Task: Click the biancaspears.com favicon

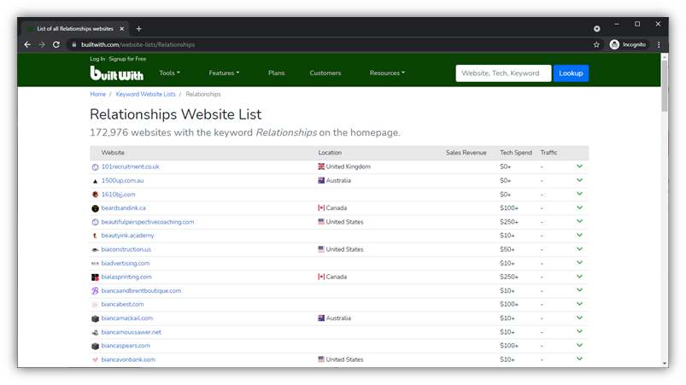Action: click(x=95, y=346)
